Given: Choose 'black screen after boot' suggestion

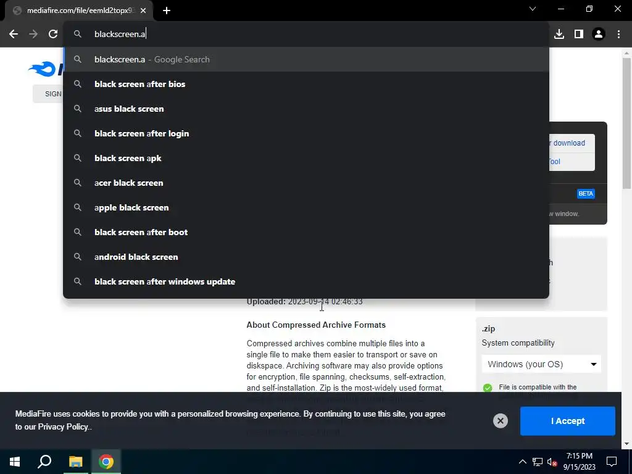Looking at the screenshot, I should point(306,232).
